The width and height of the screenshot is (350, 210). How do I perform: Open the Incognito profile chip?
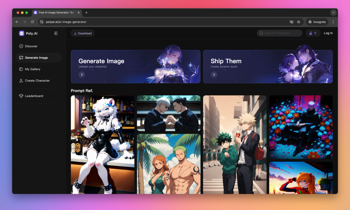(317, 22)
